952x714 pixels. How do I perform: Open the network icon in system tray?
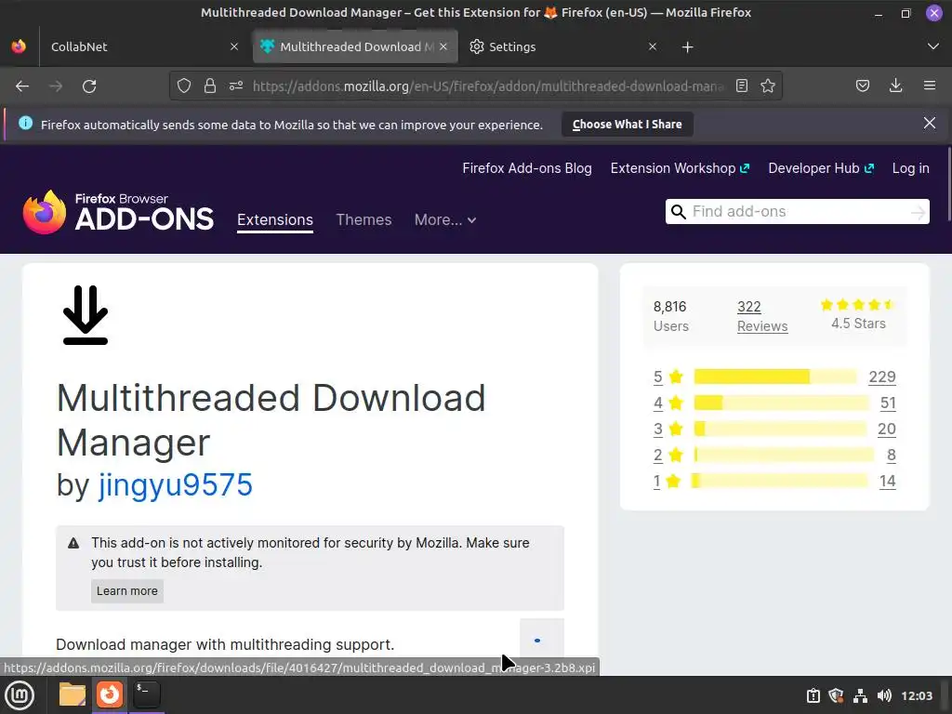point(860,695)
